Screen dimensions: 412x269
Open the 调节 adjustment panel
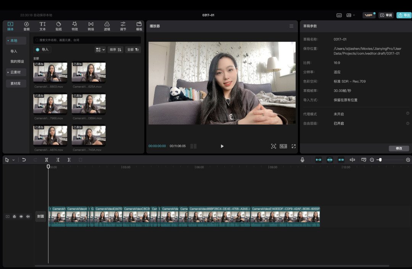[123, 26]
